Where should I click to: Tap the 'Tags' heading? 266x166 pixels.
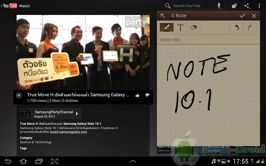(x=23, y=148)
